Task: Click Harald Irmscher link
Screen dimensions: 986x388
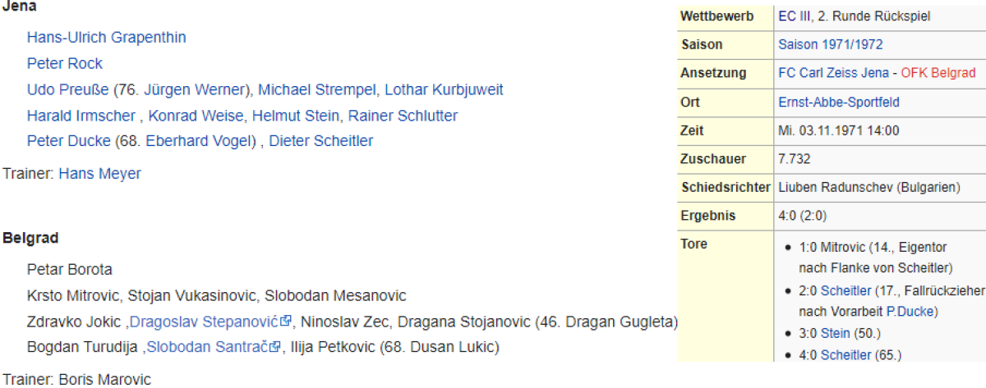Action: click(x=82, y=116)
